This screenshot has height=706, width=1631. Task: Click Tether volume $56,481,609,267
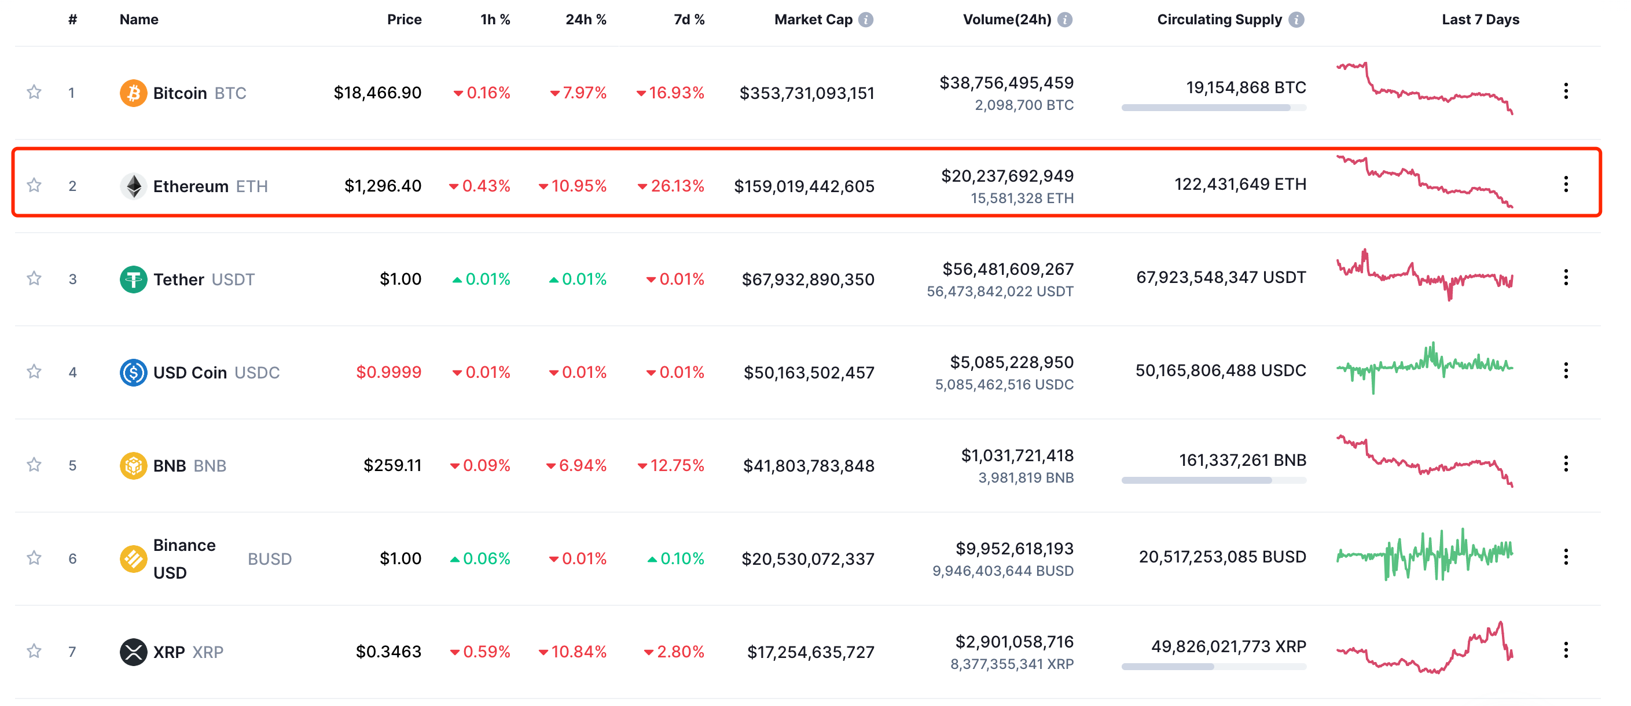coord(1008,269)
